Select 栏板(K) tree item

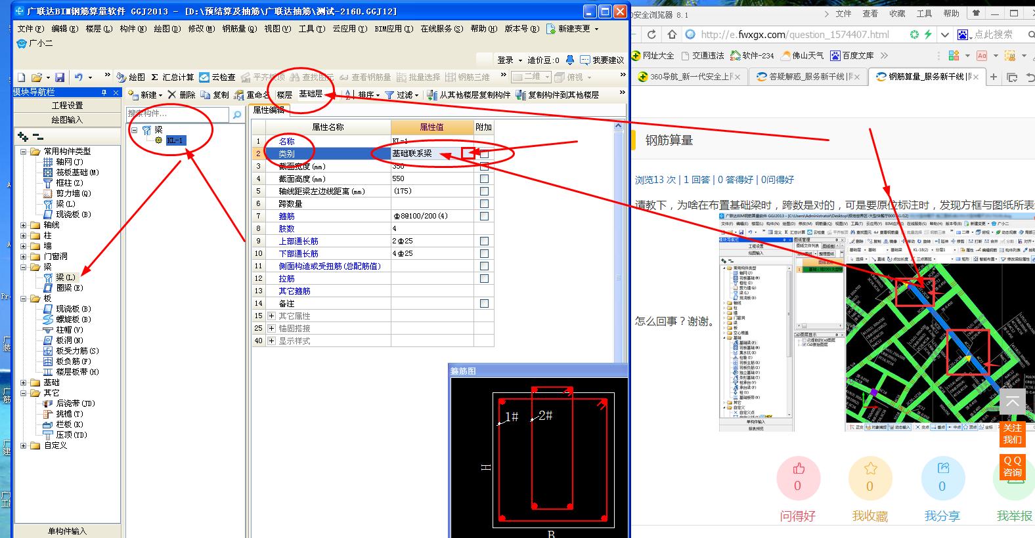coord(63,424)
